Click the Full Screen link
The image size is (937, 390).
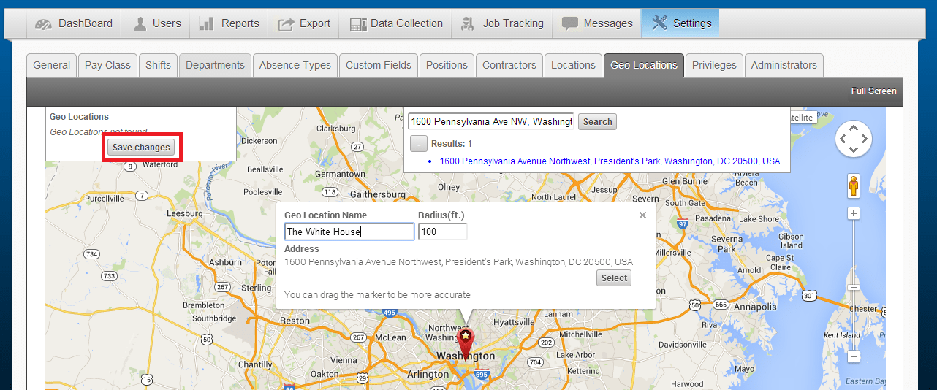(873, 91)
